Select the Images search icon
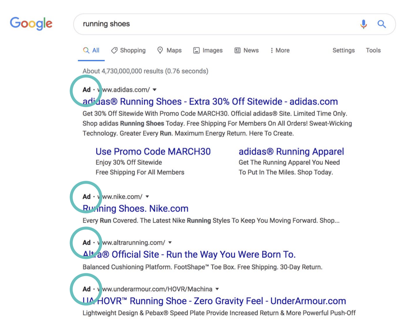 click(x=196, y=50)
